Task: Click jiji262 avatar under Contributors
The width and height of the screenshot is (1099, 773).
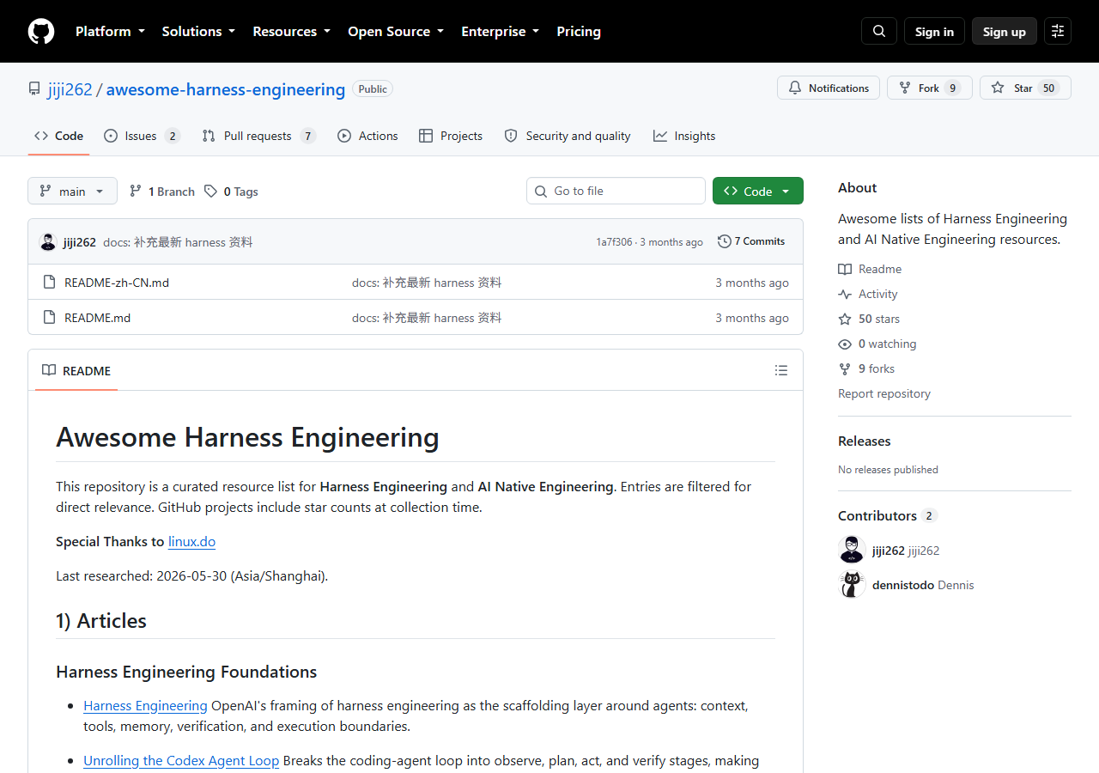Action: 852,550
